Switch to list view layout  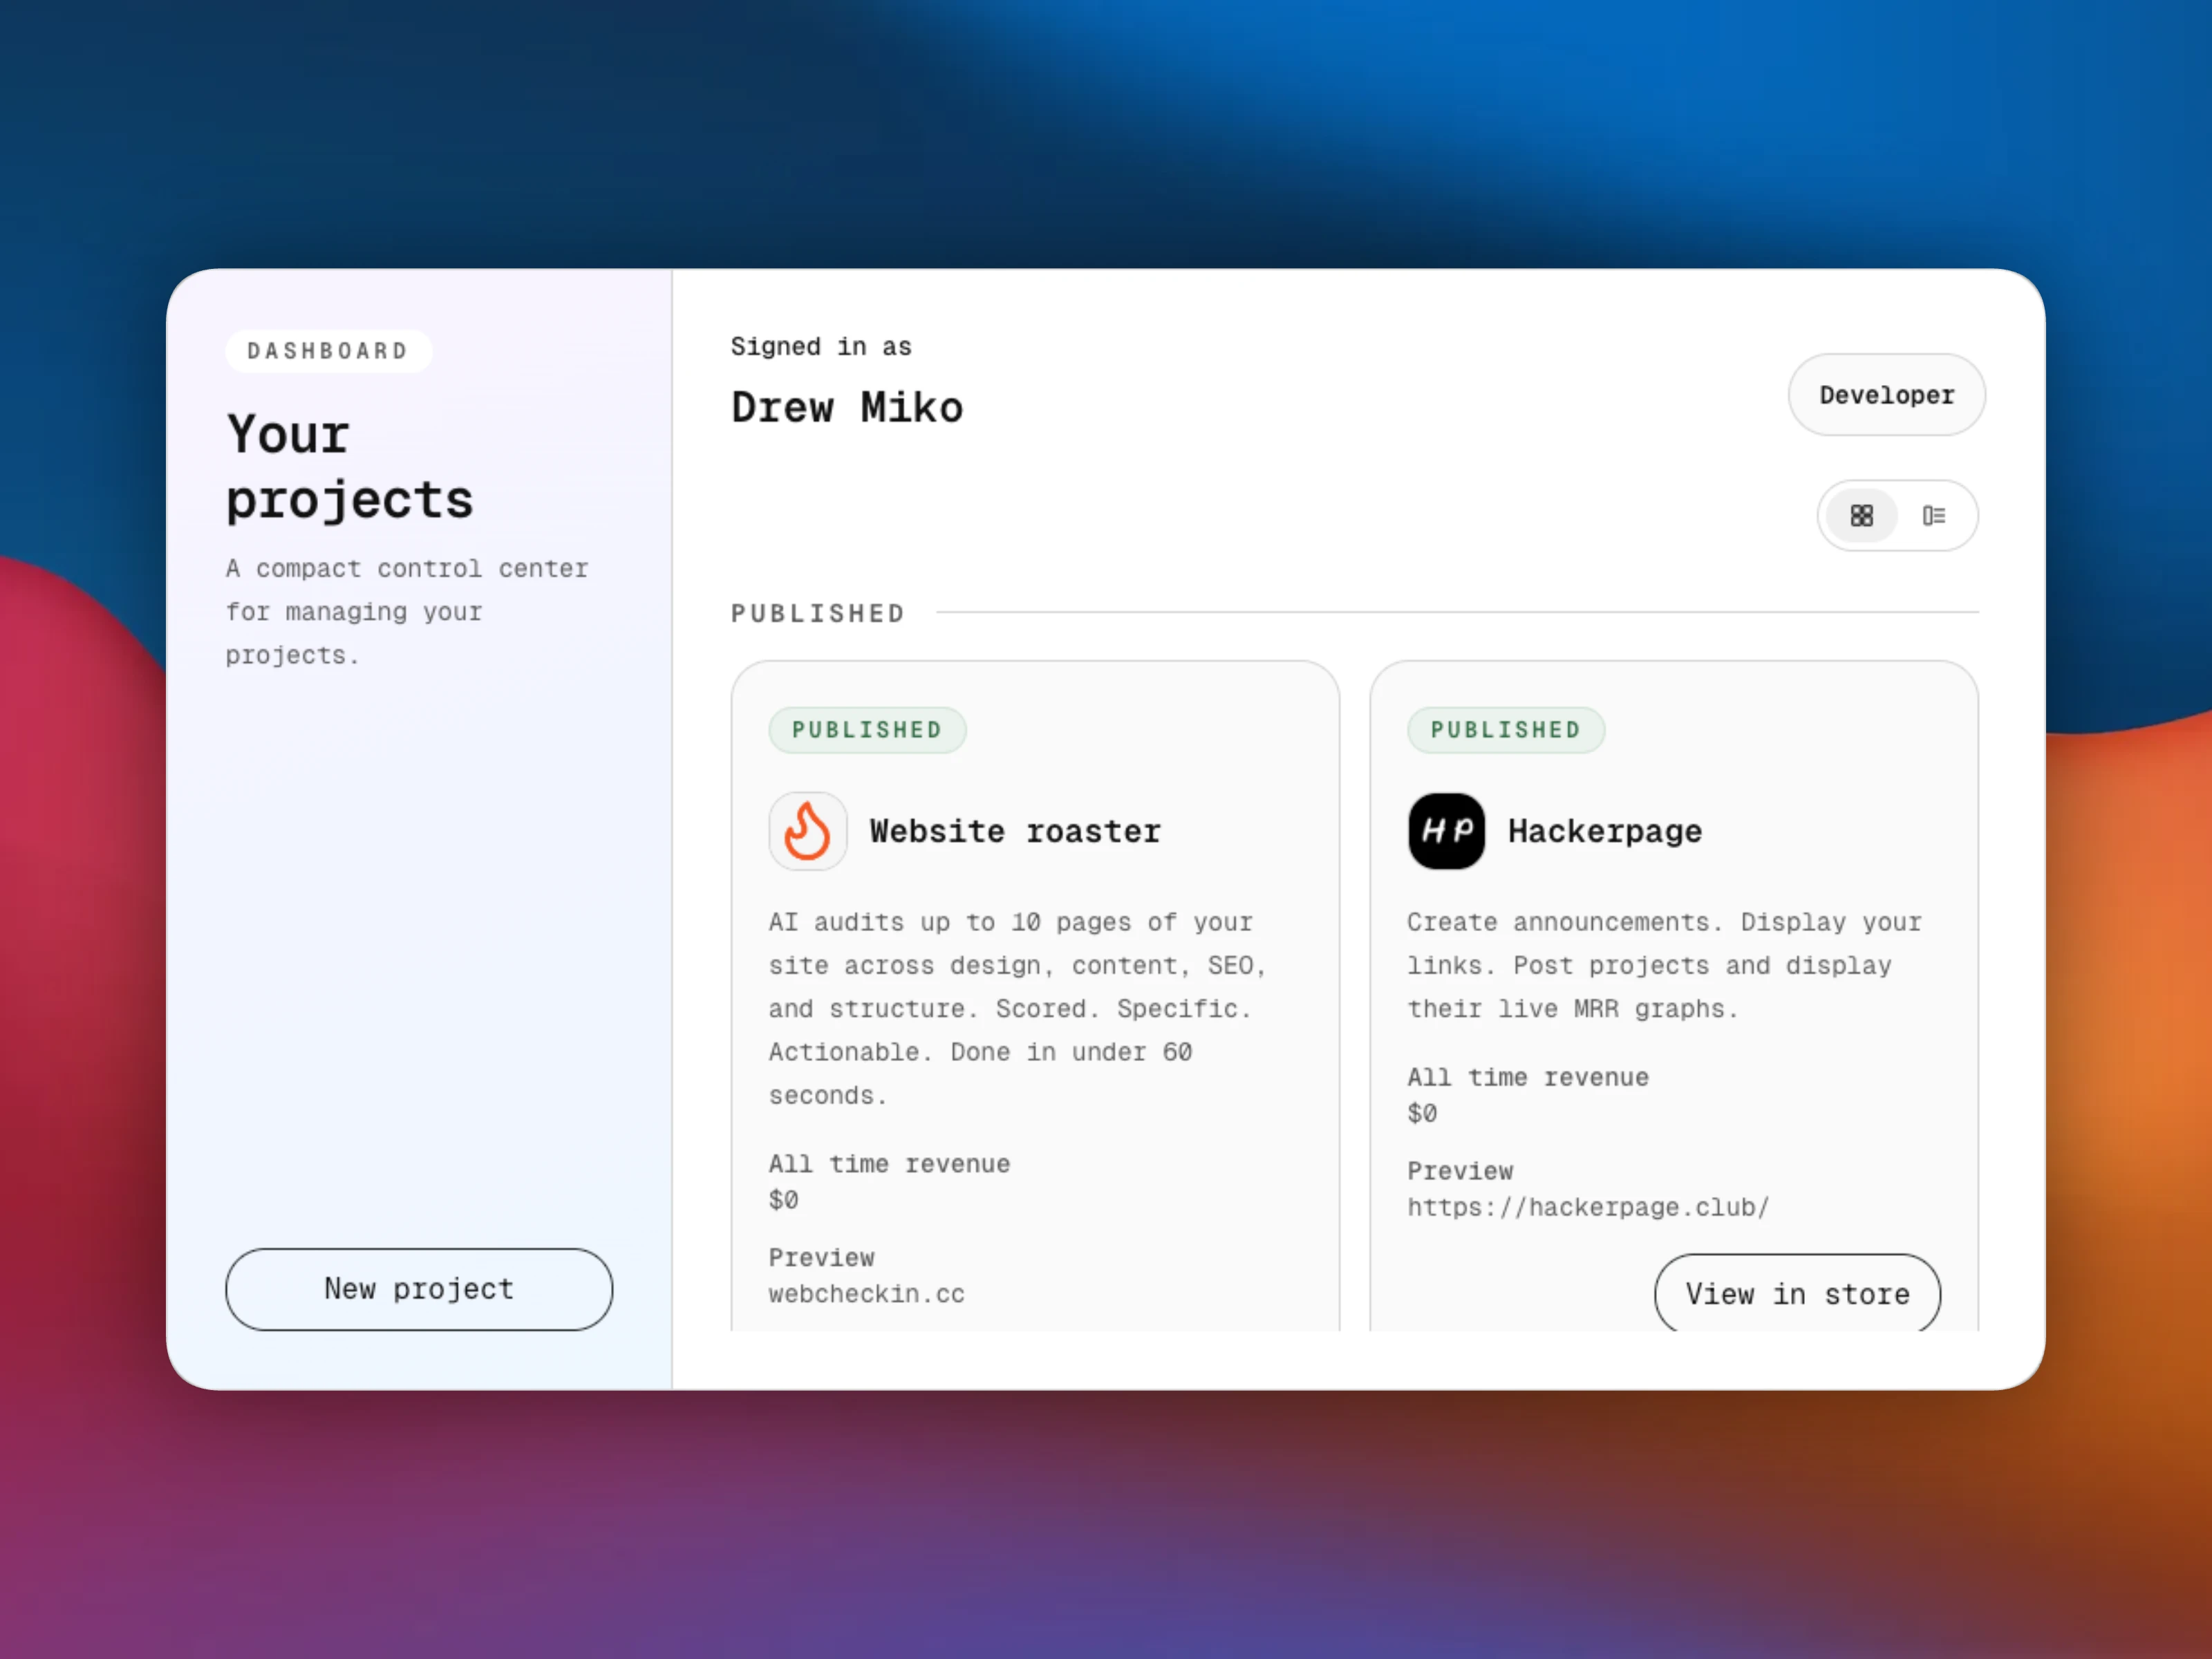point(1934,516)
